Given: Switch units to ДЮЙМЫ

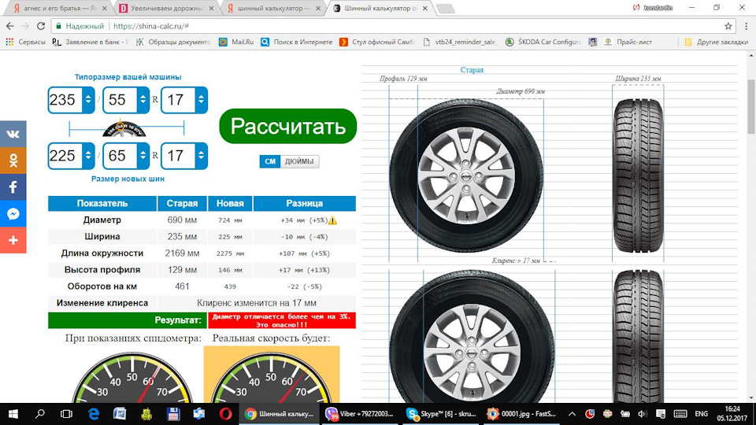Looking at the screenshot, I should point(299,161).
